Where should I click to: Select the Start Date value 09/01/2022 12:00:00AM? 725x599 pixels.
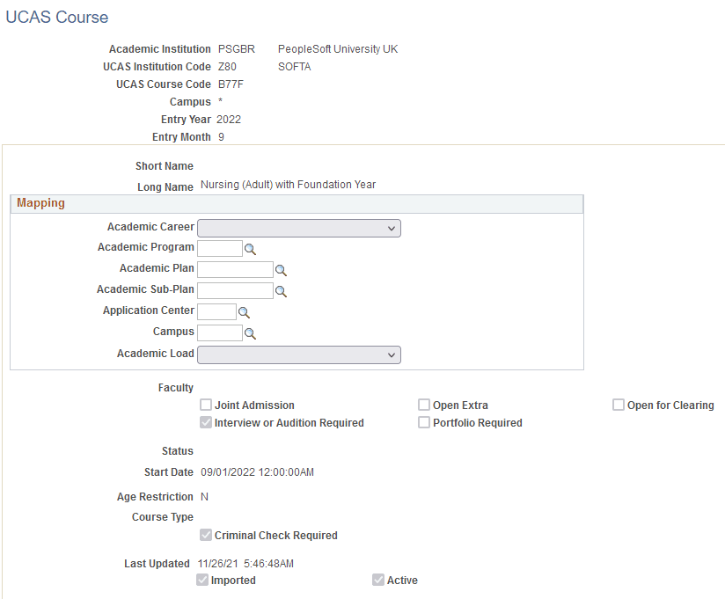point(257,472)
